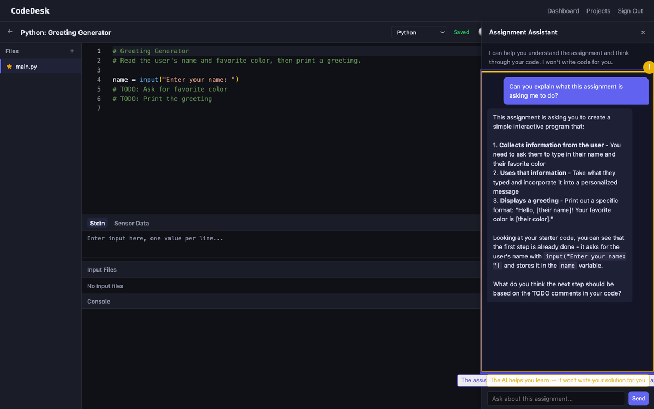Click Sign Out
654x409 pixels.
pyautogui.click(x=630, y=11)
